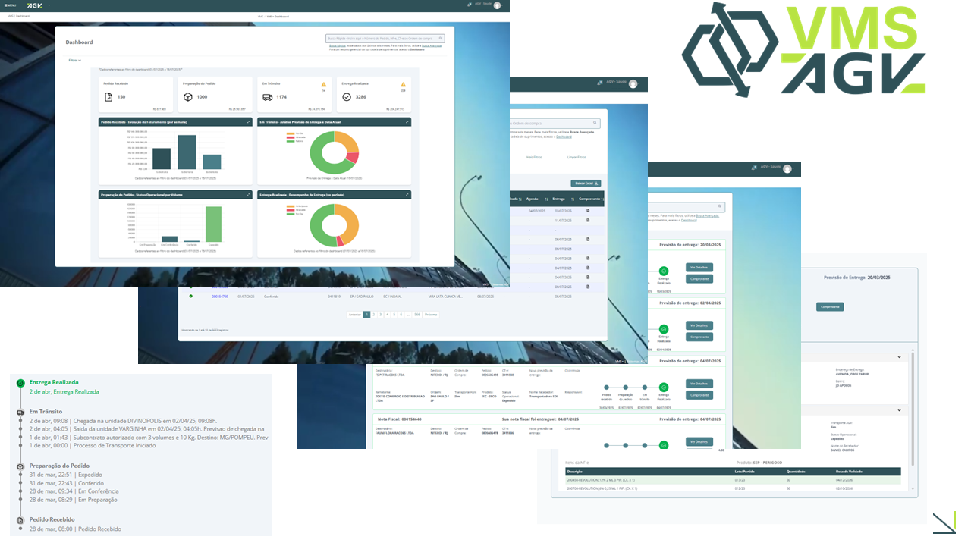Click '2 de abr, Entrega Realizada' timeline entry

(64, 392)
